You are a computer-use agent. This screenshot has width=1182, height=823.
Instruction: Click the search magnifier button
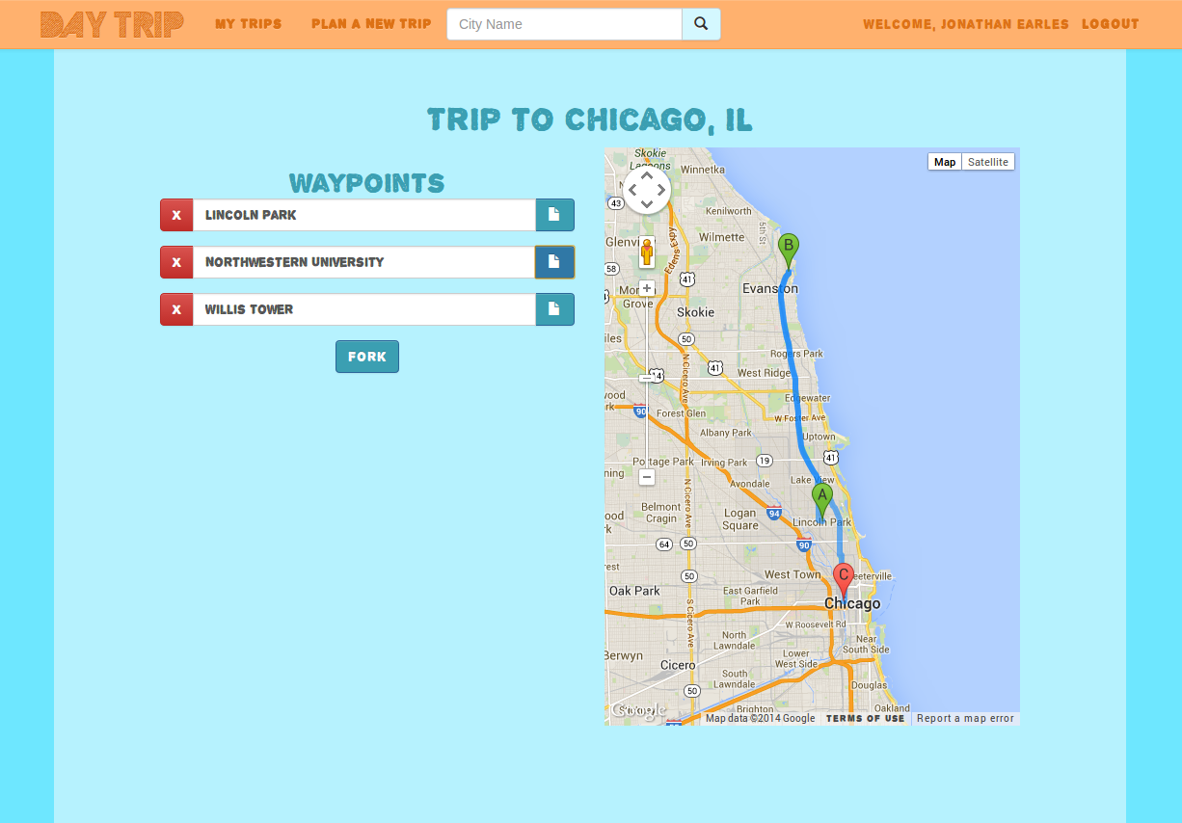(x=701, y=24)
